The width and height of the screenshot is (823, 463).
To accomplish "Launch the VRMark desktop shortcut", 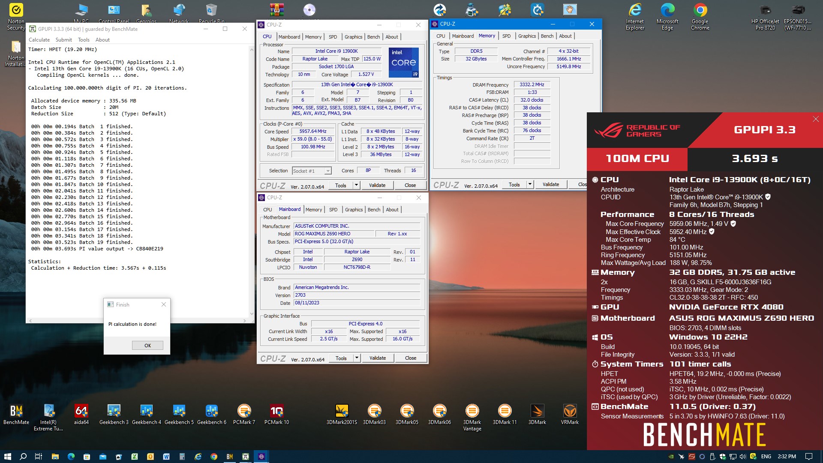I will point(570,414).
